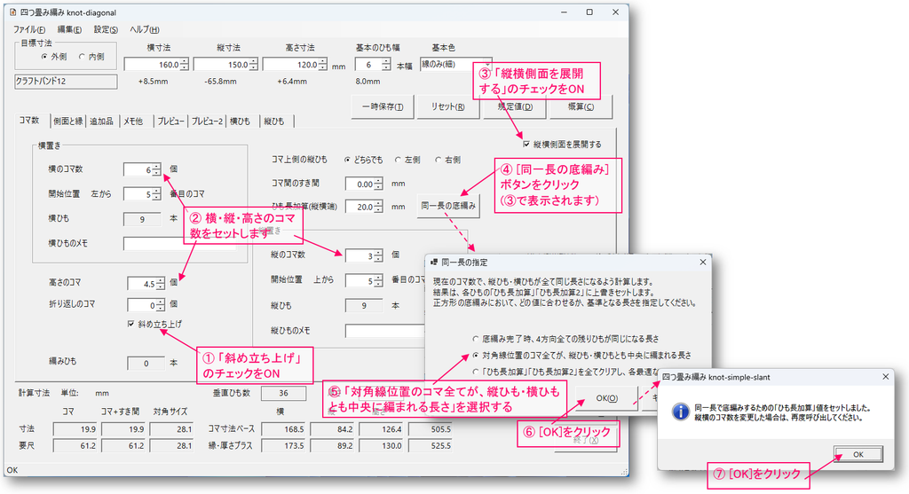Image resolution: width=909 pixels, height=494 pixels.
Task: Switch to the 縦ひも tab
Action: tap(275, 121)
